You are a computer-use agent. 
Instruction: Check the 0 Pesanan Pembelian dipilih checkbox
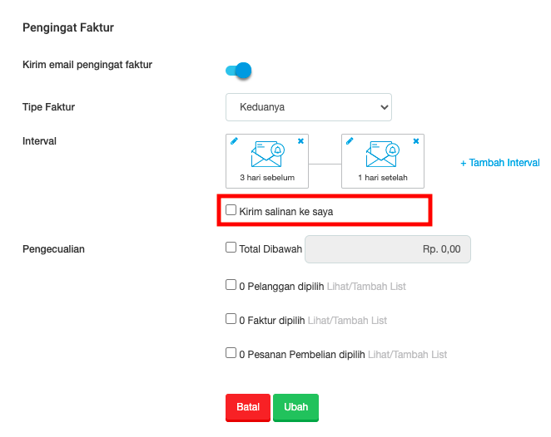[x=231, y=353]
